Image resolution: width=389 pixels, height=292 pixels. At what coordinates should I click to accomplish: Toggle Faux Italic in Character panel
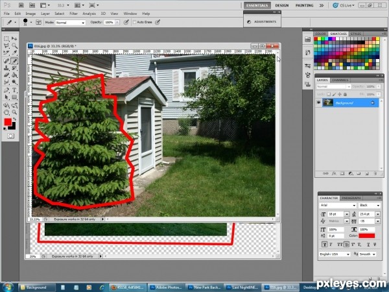331,245
